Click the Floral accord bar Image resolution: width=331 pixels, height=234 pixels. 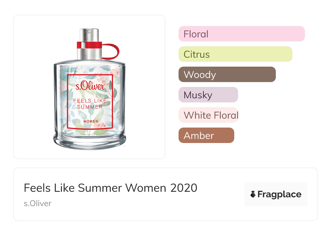[241, 34]
